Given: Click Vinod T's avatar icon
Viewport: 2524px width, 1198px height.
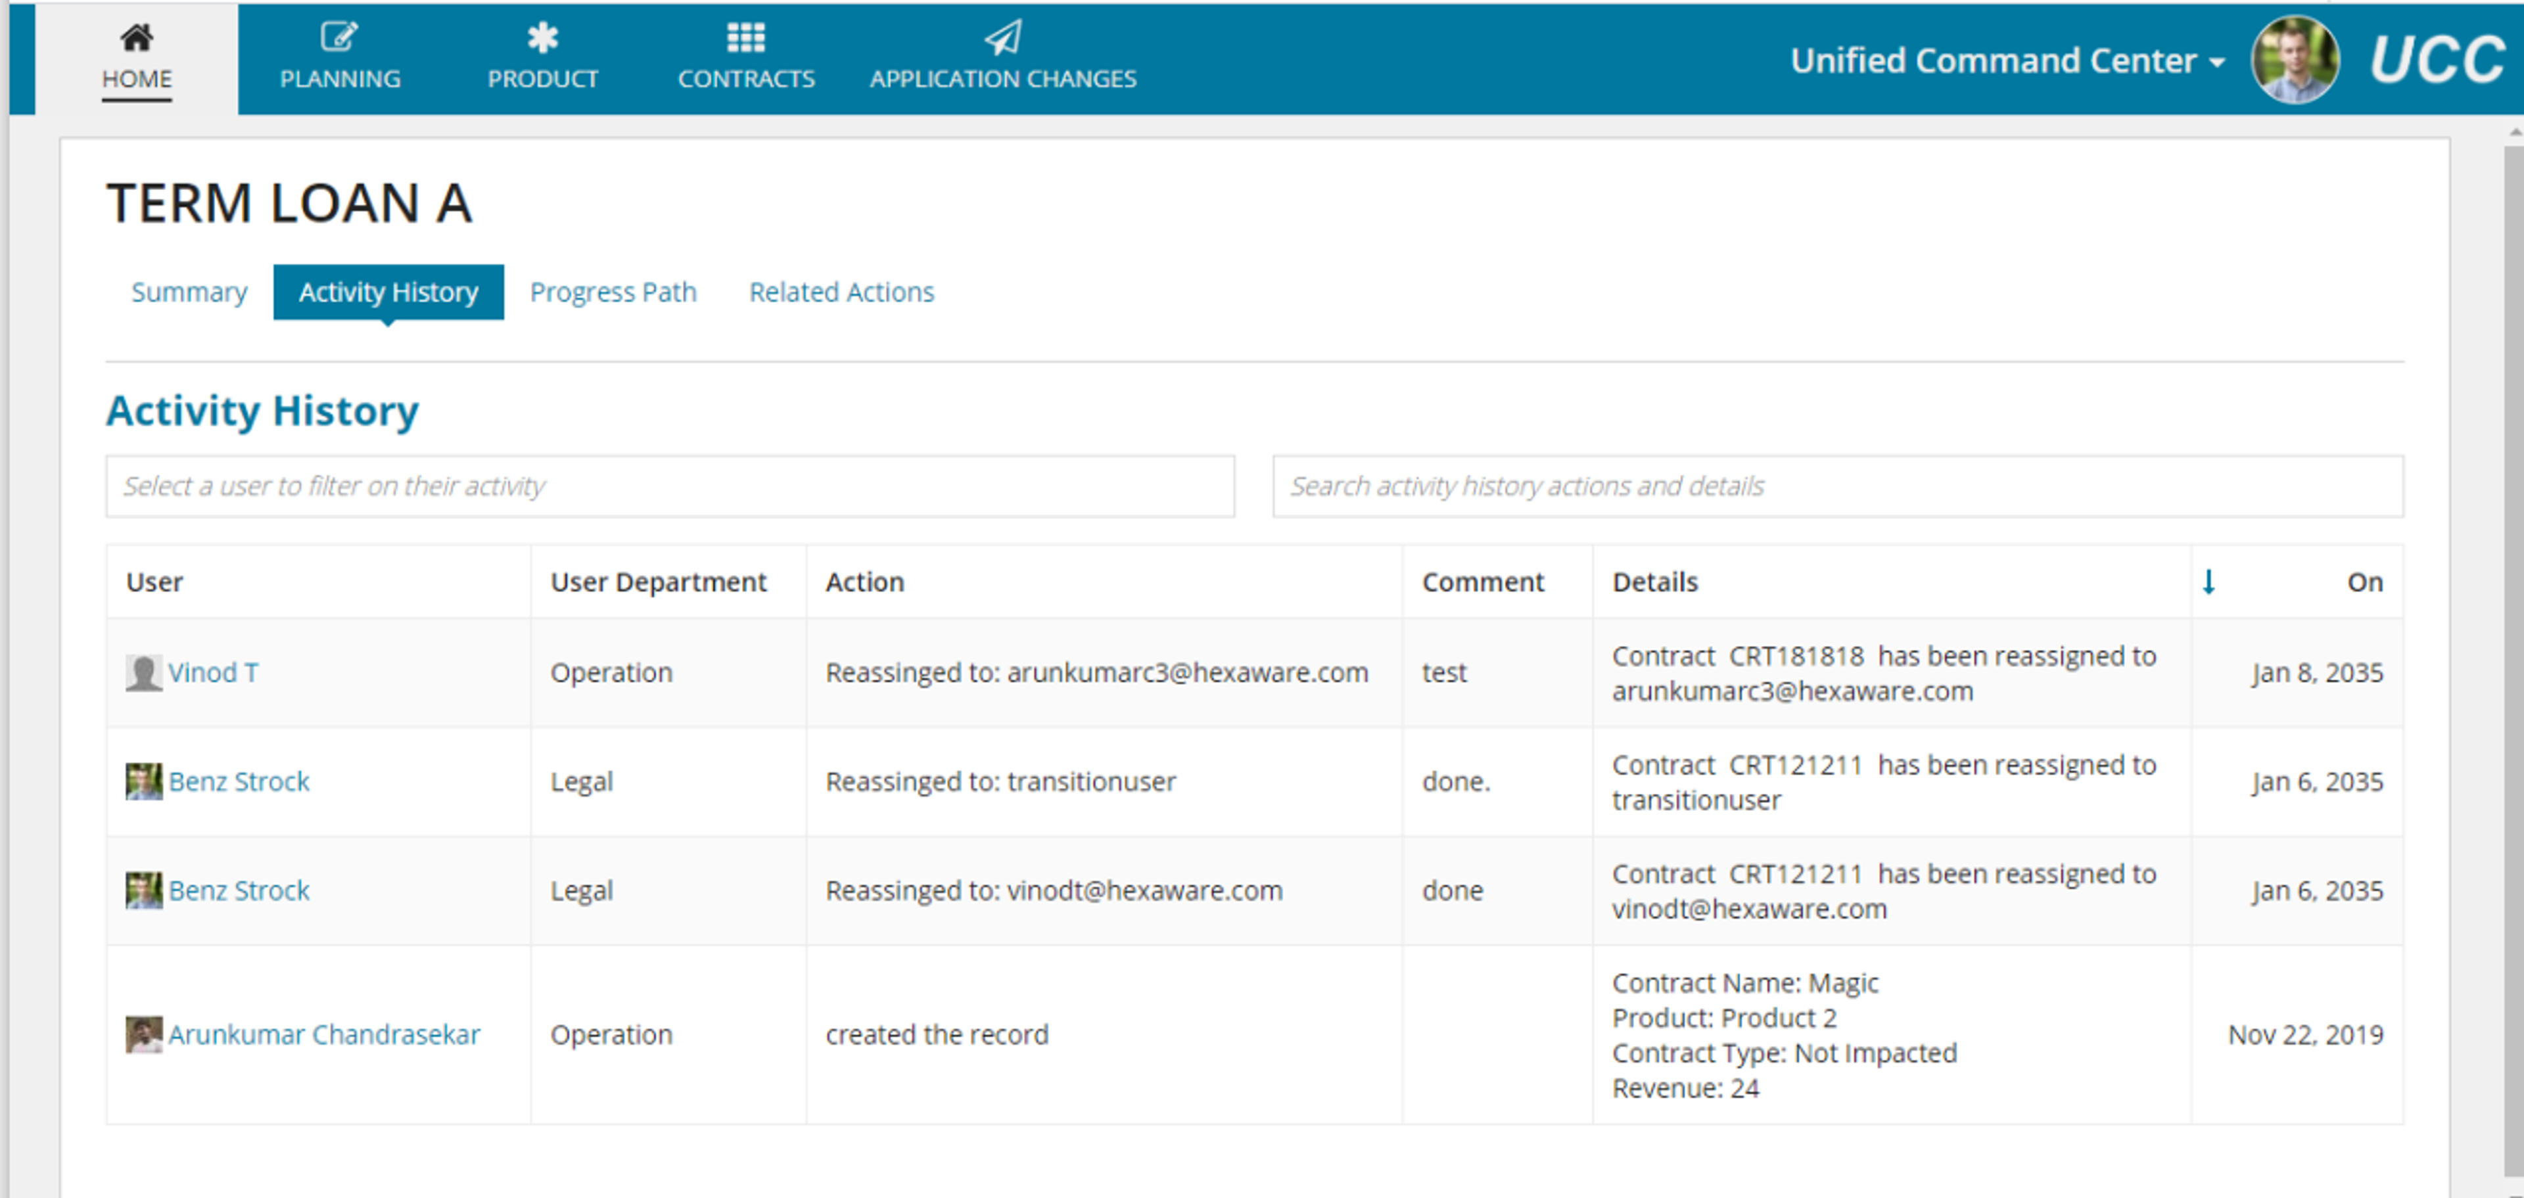Looking at the screenshot, I should click(x=144, y=673).
